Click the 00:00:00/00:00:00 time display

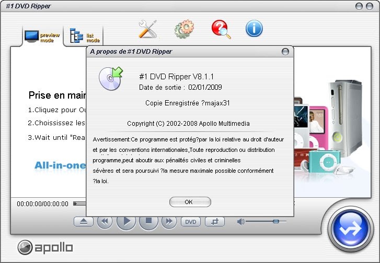click(43, 204)
